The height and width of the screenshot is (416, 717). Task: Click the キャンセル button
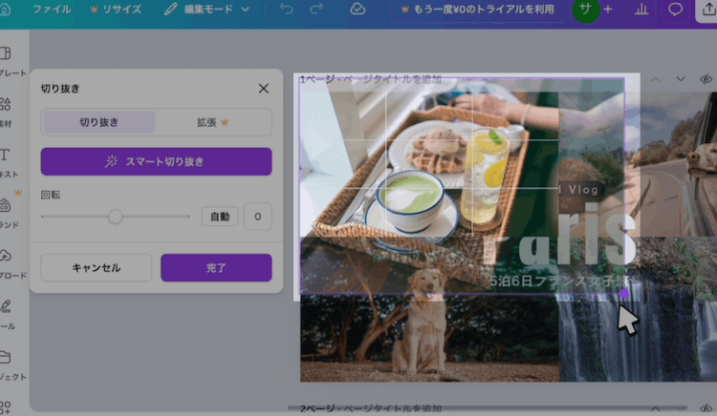click(x=96, y=268)
